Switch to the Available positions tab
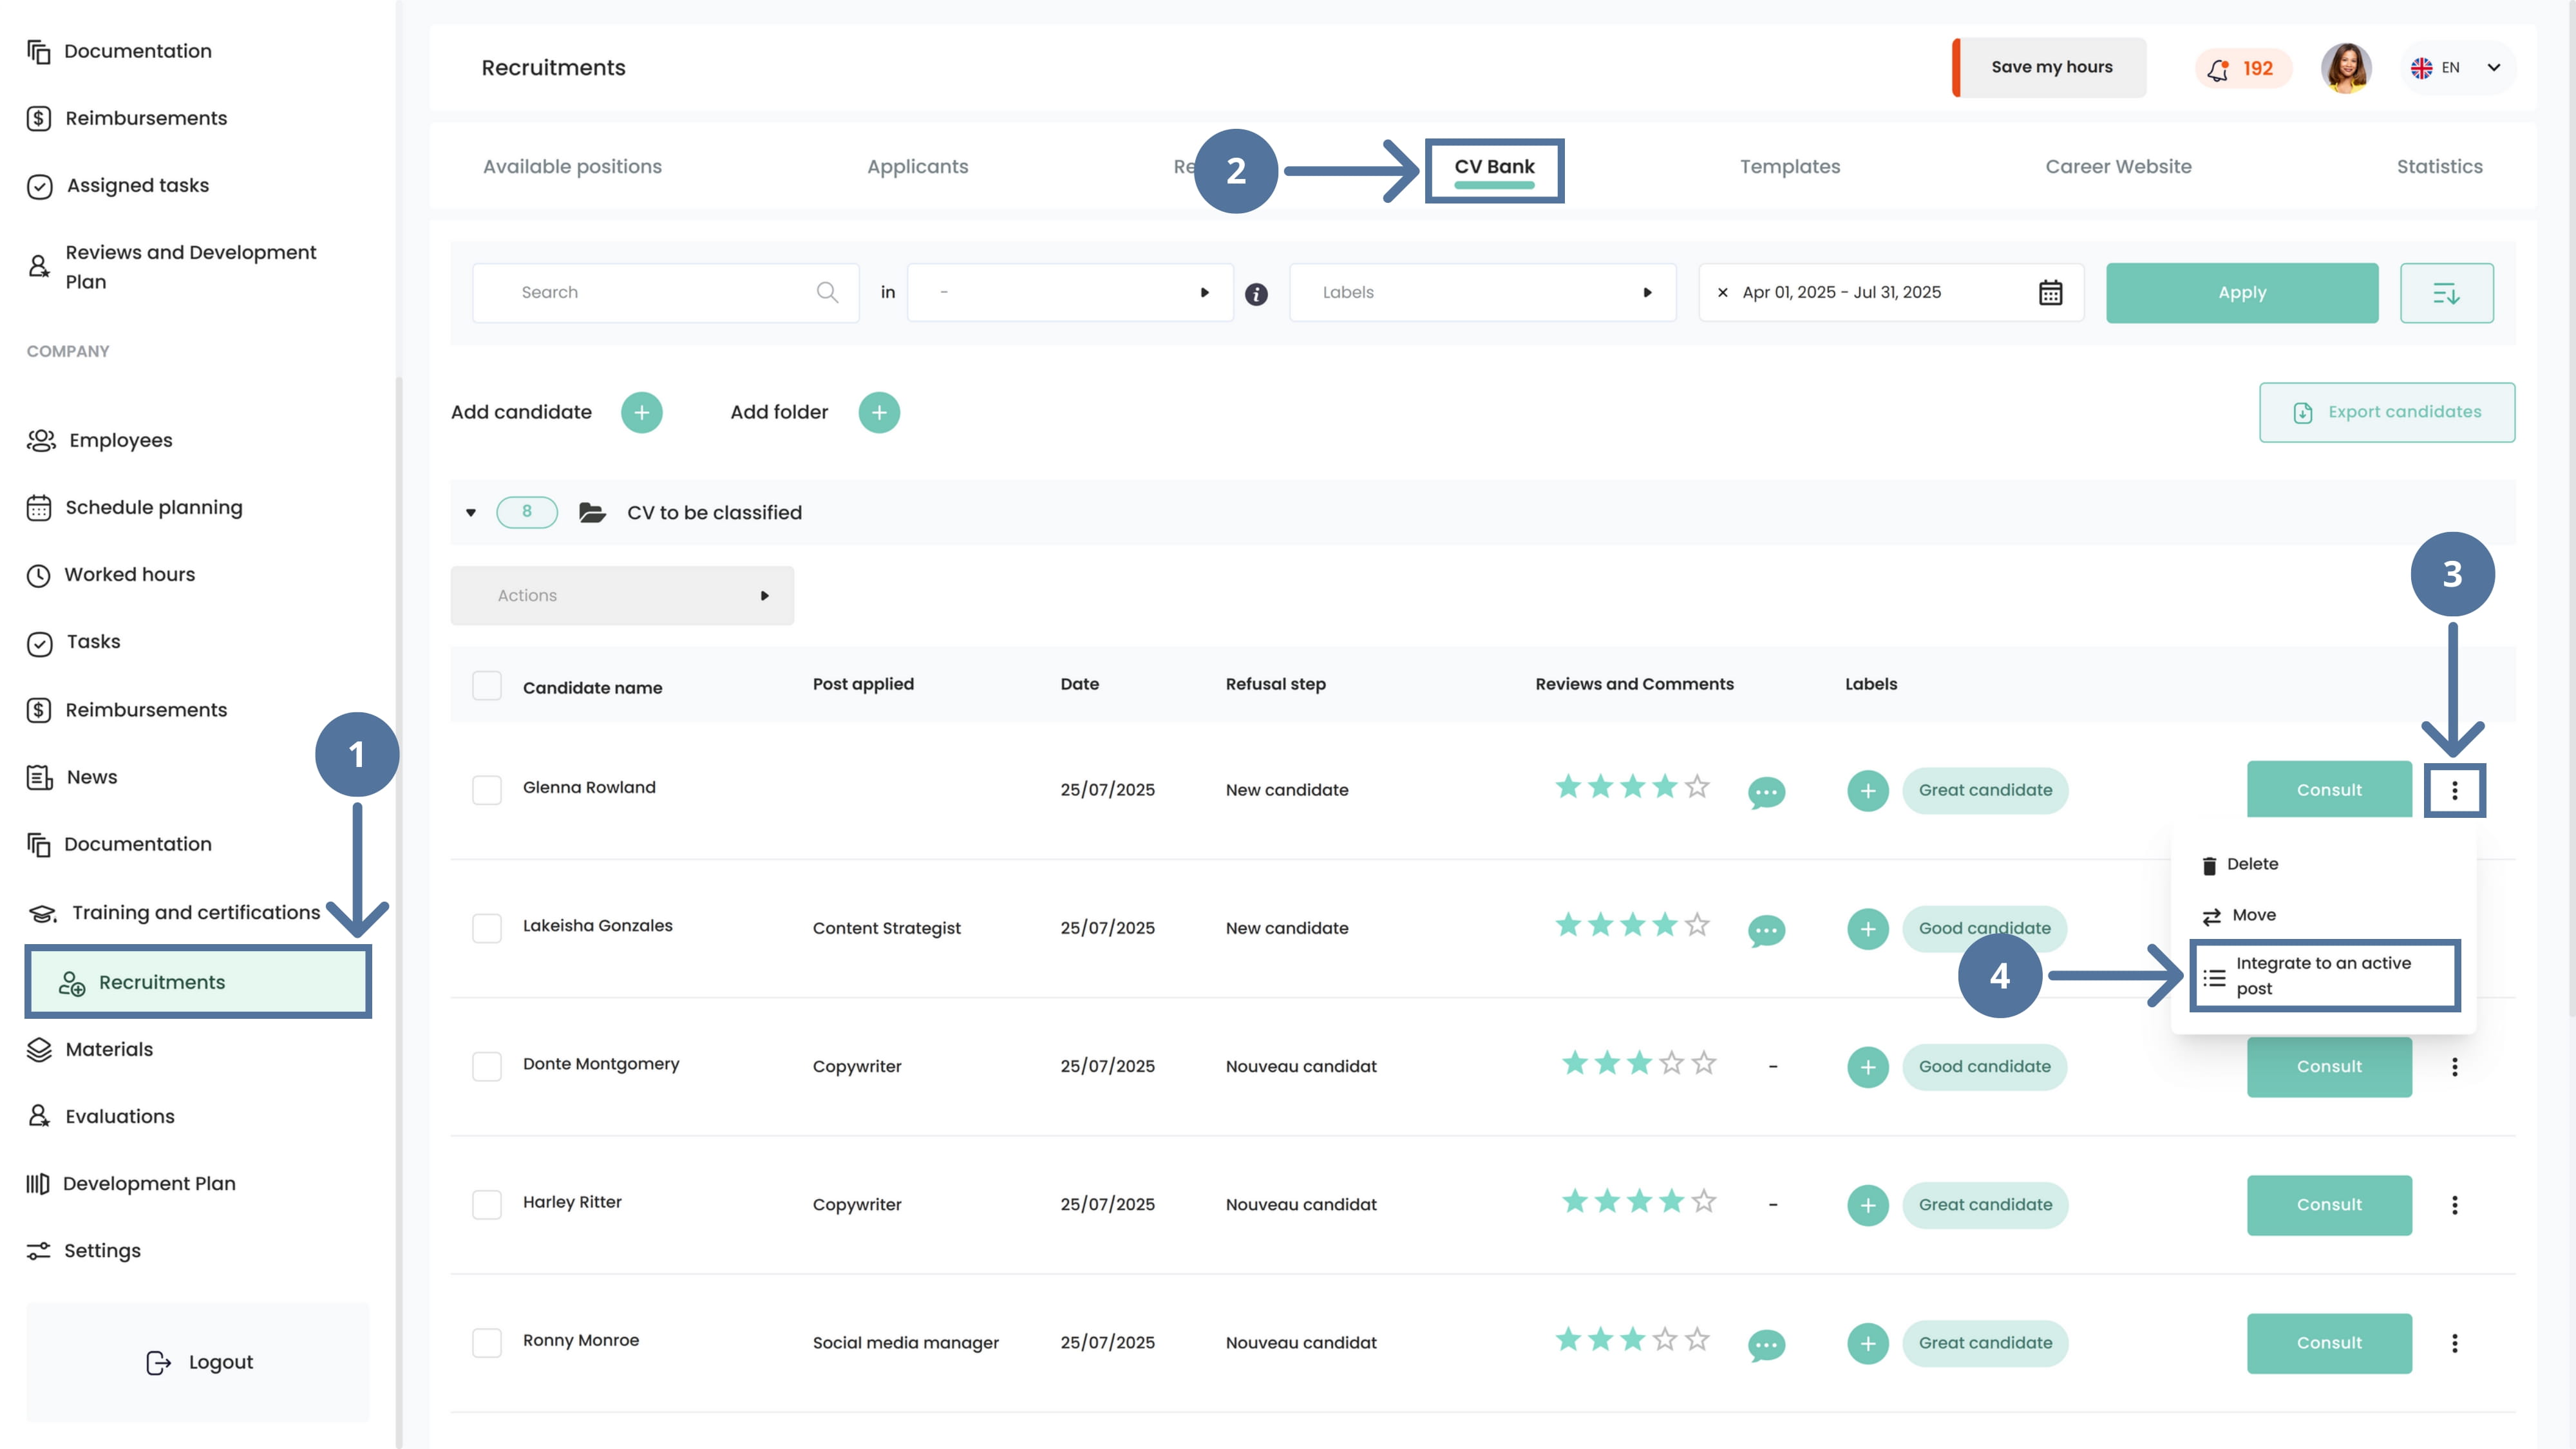Screen dimensions: 2576x1449 (572, 166)
